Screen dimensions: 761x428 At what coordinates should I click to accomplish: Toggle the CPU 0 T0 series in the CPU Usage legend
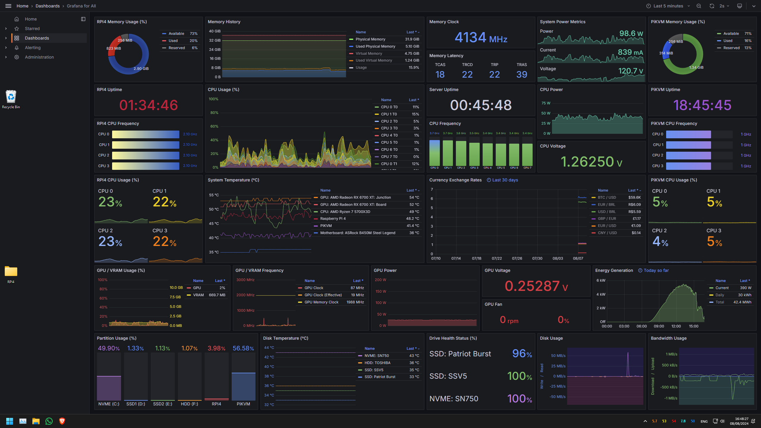tap(389, 107)
